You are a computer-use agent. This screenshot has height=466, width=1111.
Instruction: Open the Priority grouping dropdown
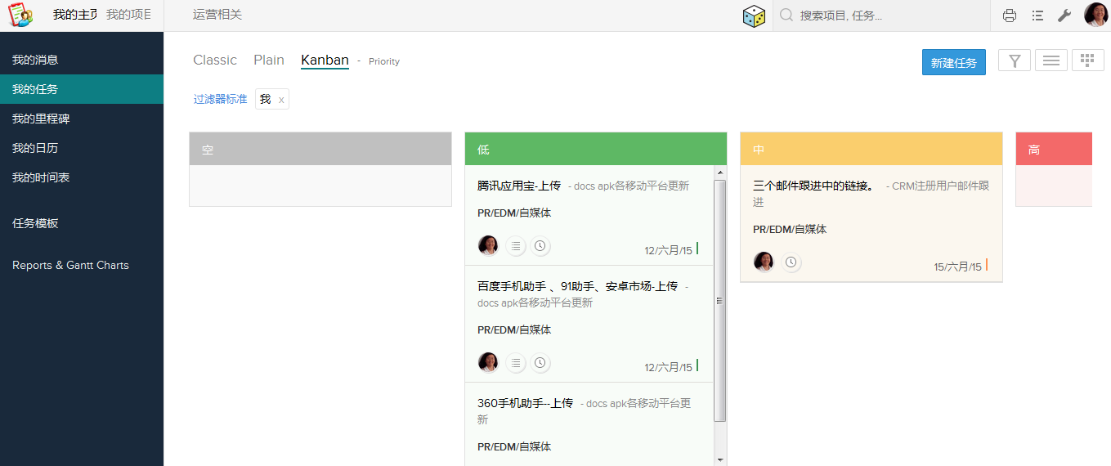point(383,61)
